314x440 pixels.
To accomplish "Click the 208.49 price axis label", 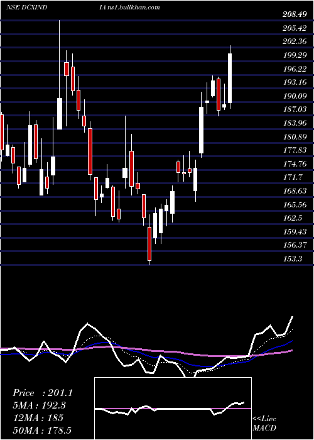I will pos(295,14).
